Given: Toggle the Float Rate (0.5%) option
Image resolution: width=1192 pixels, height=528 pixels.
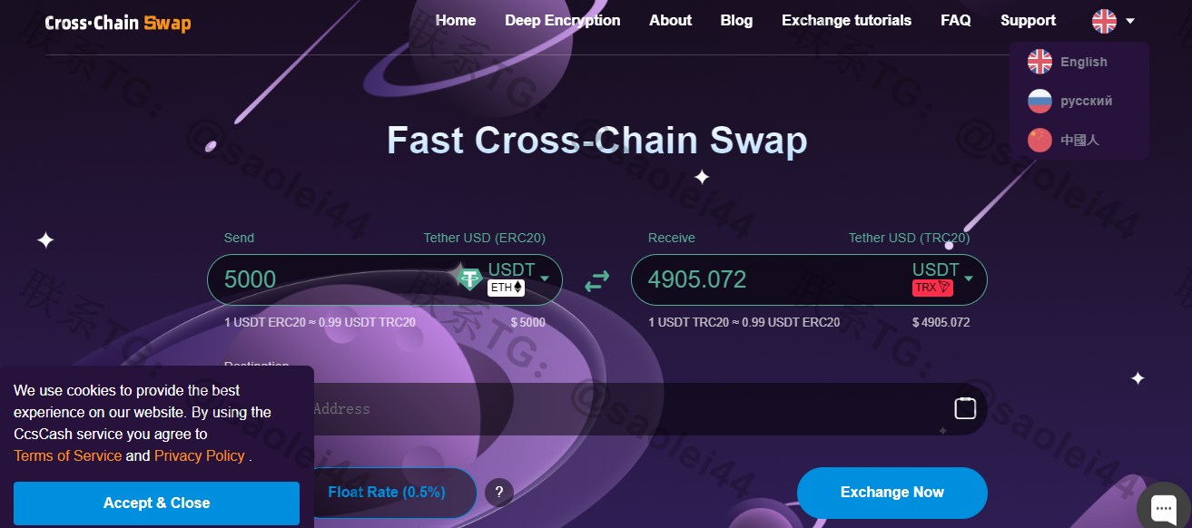Looking at the screenshot, I should point(387,493).
